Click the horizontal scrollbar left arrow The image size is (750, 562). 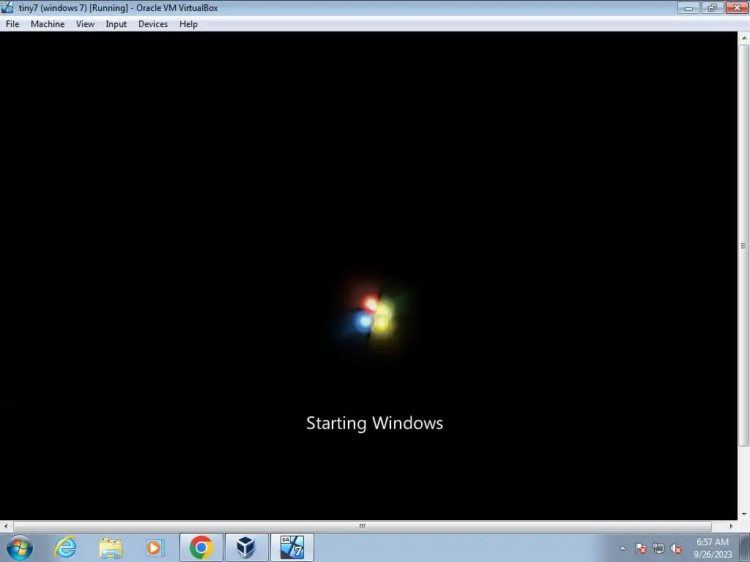[x=6, y=526]
